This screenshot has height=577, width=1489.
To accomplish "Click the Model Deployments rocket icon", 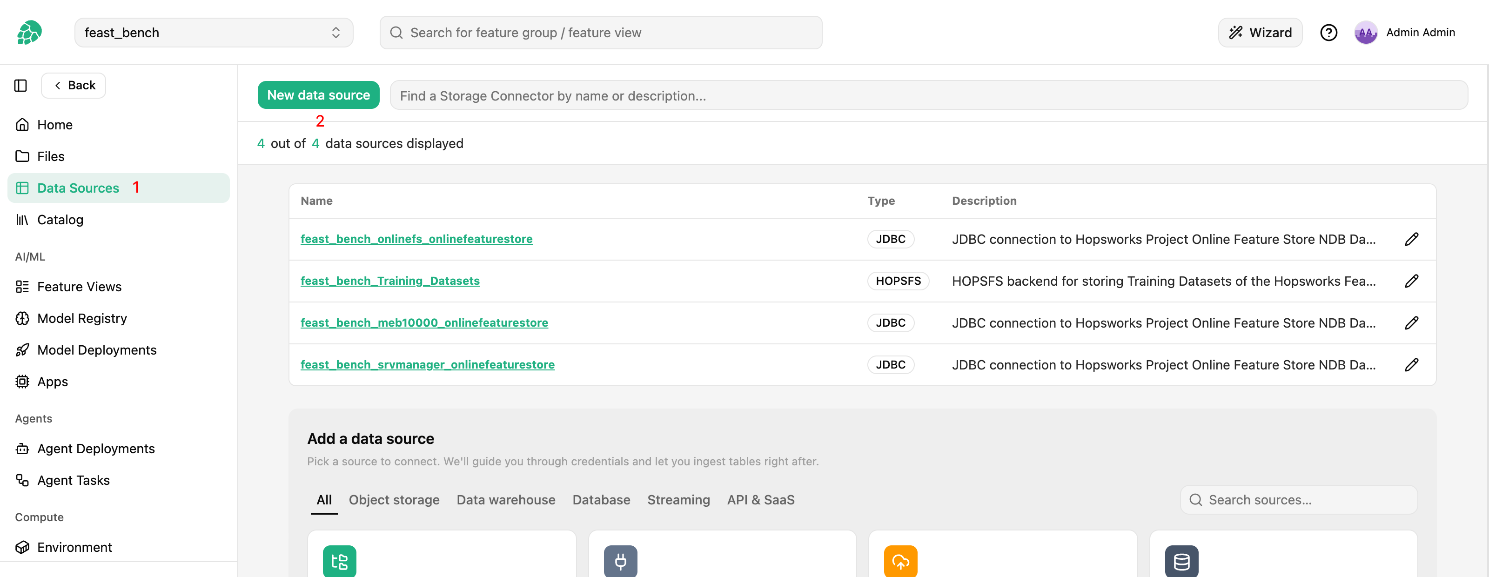I will coord(22,350).
